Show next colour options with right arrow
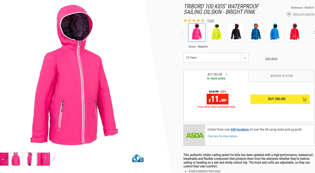 tap(314, 32)
